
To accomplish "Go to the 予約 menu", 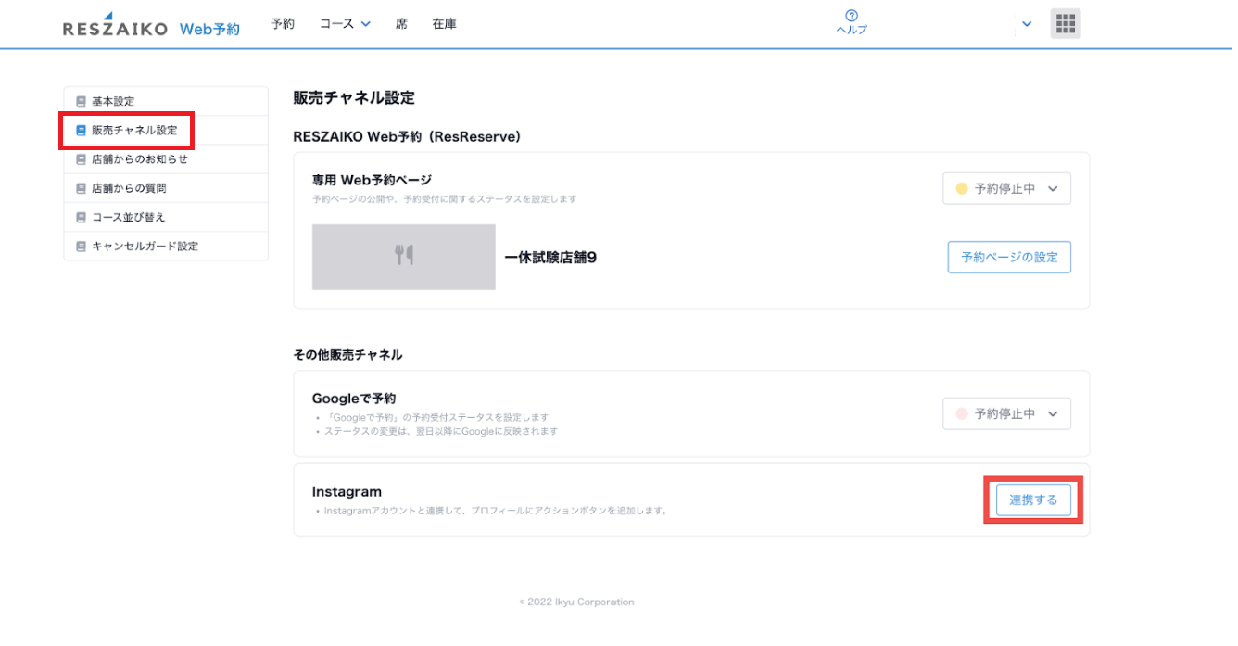I will [283, 24].
